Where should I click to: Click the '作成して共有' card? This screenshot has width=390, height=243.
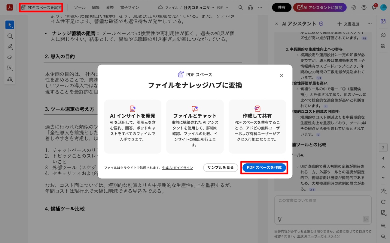[x=257, y=126]
